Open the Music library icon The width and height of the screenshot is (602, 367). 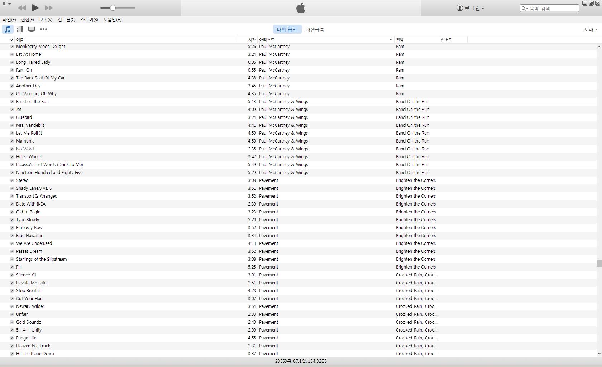[x=8, y=29]
